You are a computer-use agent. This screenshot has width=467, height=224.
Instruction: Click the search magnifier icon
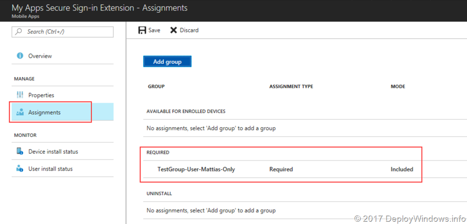click(19, 32)
